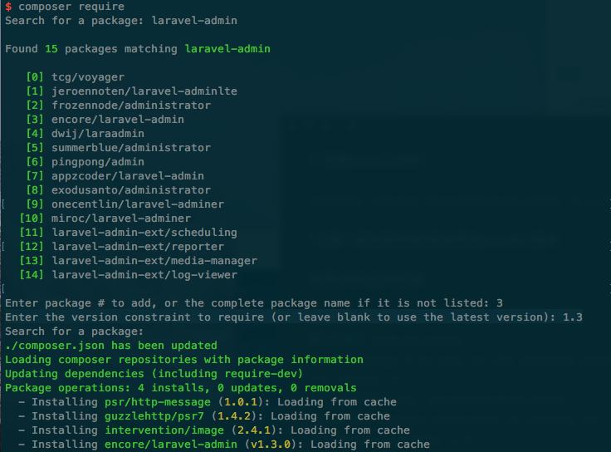This screenshot has width=611, height=452.
Task: Click the "./composer.json has been updated" message
Action: point(111,346)
